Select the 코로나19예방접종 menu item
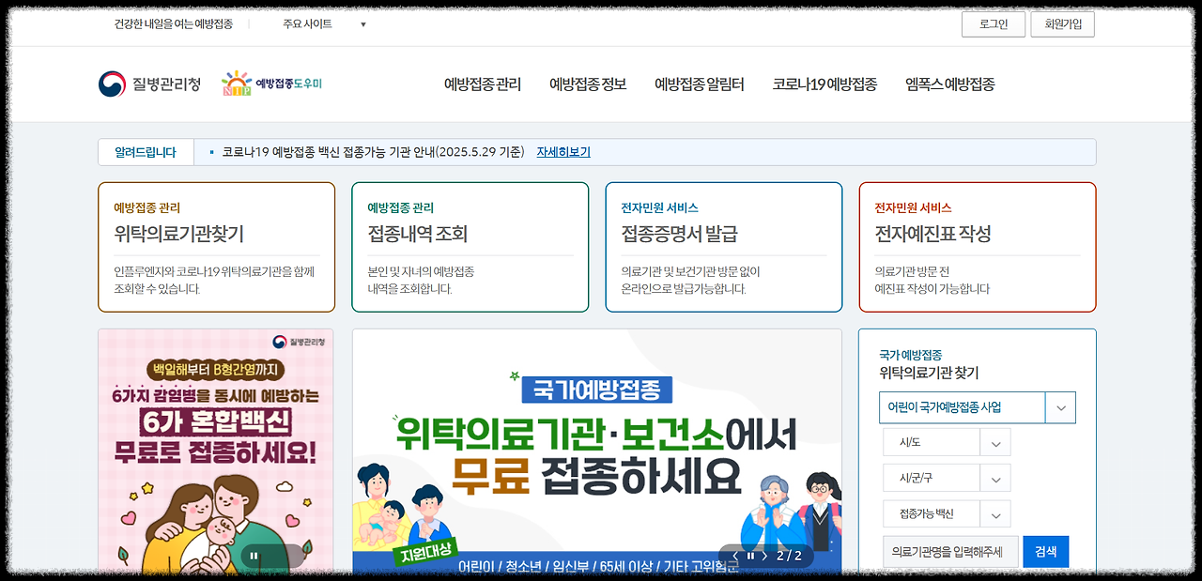Screen dimensions: 1202x581 click(x=824, y=84)
